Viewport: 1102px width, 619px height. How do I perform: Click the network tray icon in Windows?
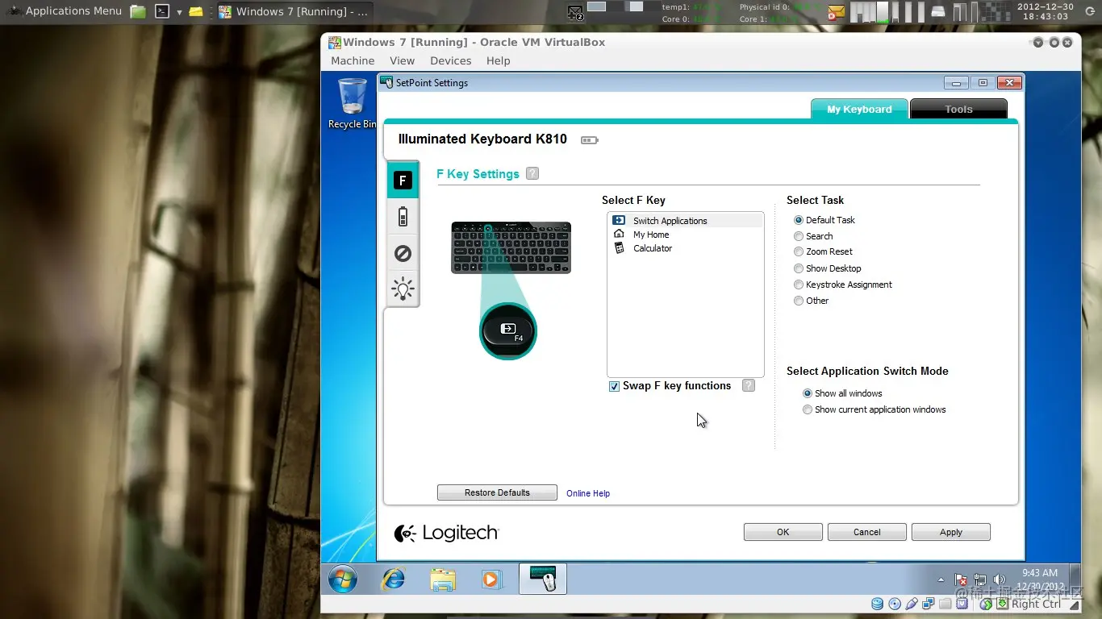[980, 580]
